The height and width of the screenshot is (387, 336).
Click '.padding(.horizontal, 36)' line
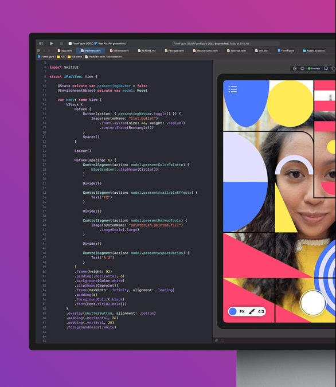(x=91, y=318)
